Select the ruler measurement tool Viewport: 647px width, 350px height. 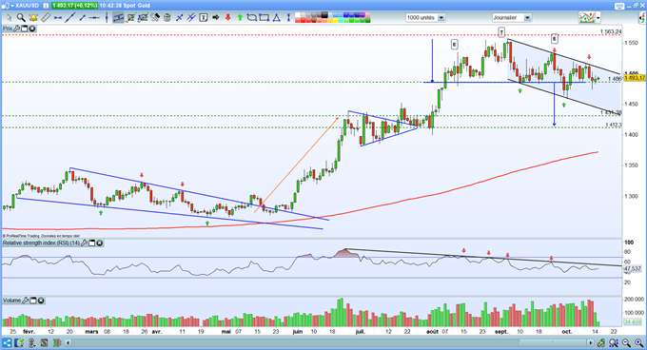pos(46,18)
